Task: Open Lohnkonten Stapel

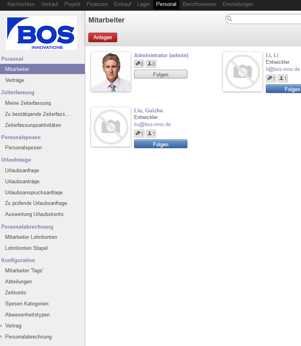Action: tap(26, 248)
